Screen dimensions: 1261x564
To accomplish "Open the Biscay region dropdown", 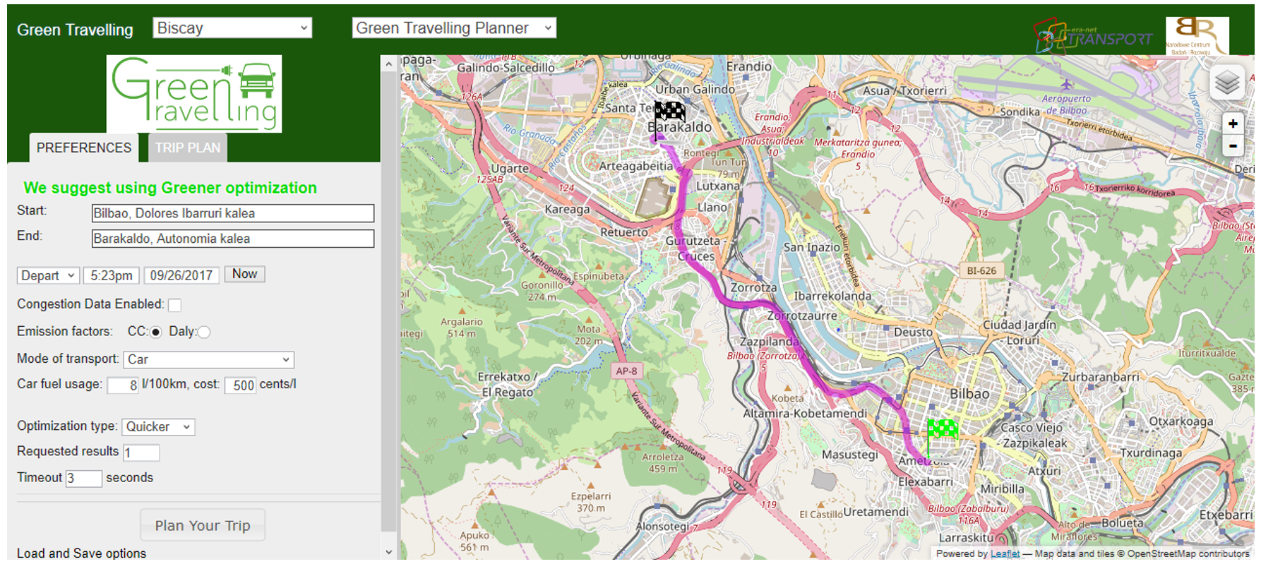I will (x=232, y=28).
